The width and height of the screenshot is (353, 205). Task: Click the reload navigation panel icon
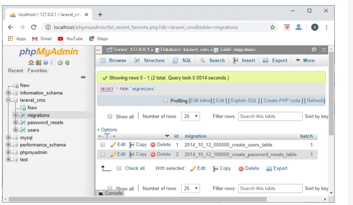pos(67,63)
